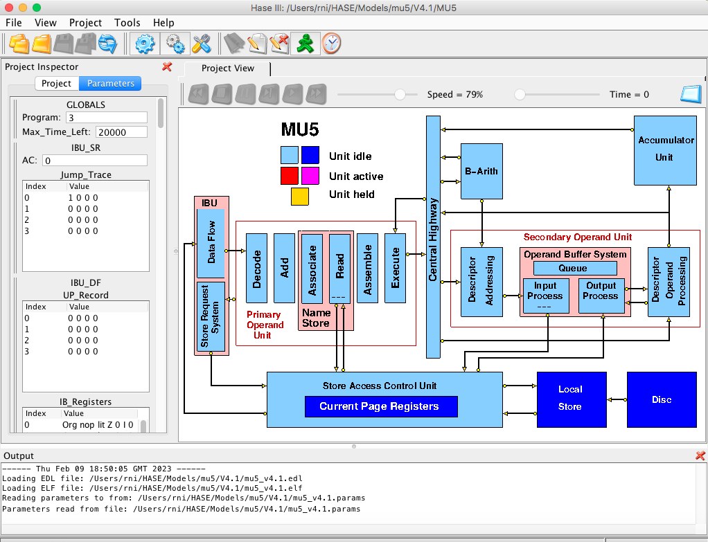Select the Parameters tab in inspector
This screenshot has width=708, height=542.
click(x=111, y=84)
